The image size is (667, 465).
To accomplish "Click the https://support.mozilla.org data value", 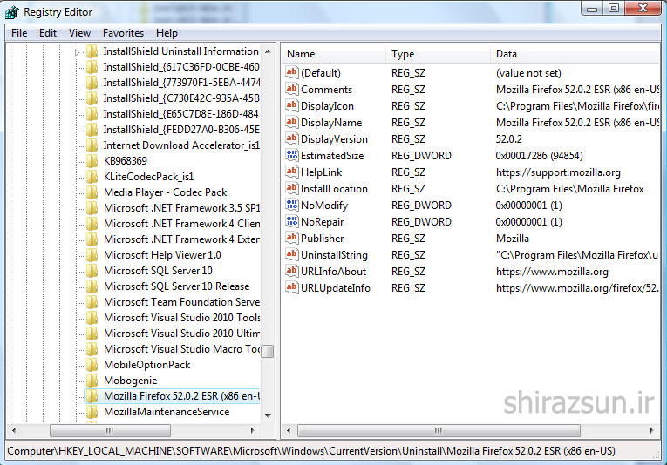I will click(558, 172).
